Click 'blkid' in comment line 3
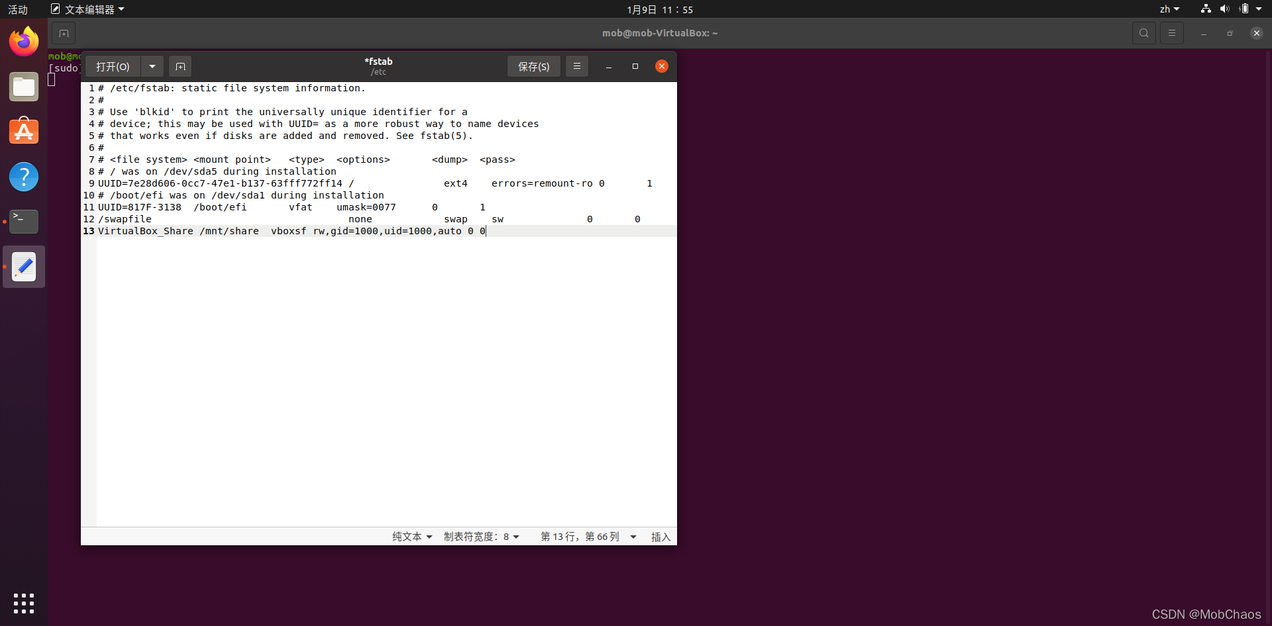1272x626 pixels. (154, 112)
